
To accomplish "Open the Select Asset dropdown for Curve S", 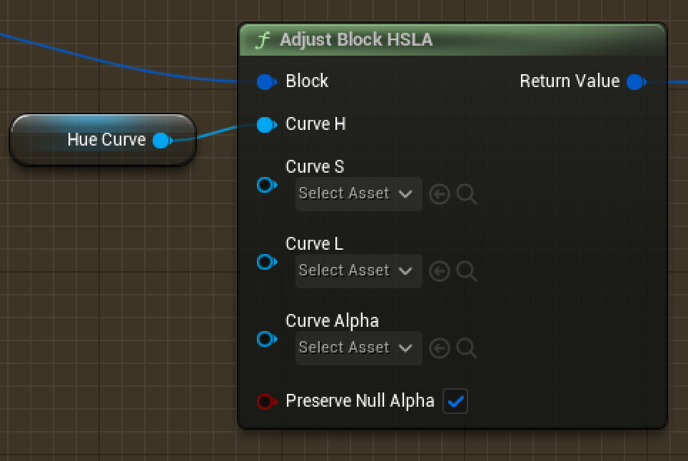I will pos(358,193).
